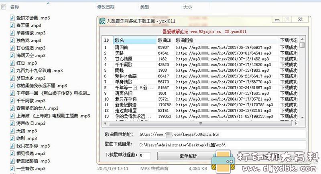Click the 歌名 column header in downloader
The image size is (321, 174).
click(x=134, y=40)
